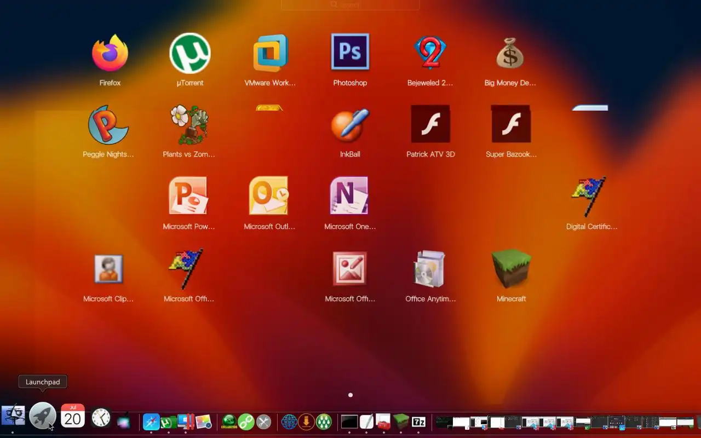The width and height of the screenshot is (701, 438).
Task: Launch Microsoft OneNote
Action: [x=349, y=195]
